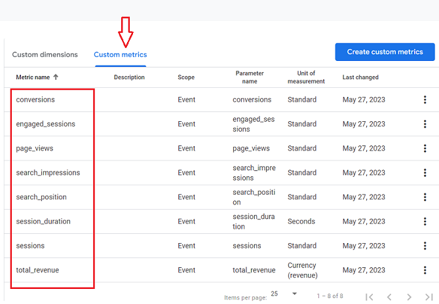Select the page_views metric name
This screenshot has width=439, height=304.
click(35, 148)
